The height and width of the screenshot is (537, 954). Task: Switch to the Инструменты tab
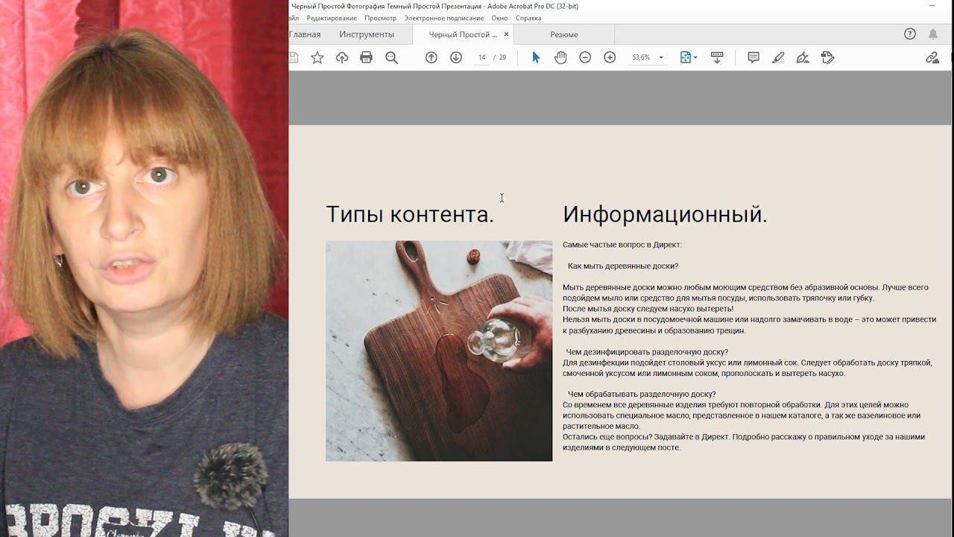pos(367,34)
